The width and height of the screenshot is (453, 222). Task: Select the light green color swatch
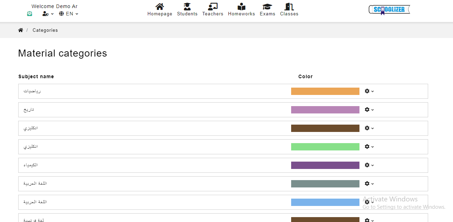click(325, 147)
